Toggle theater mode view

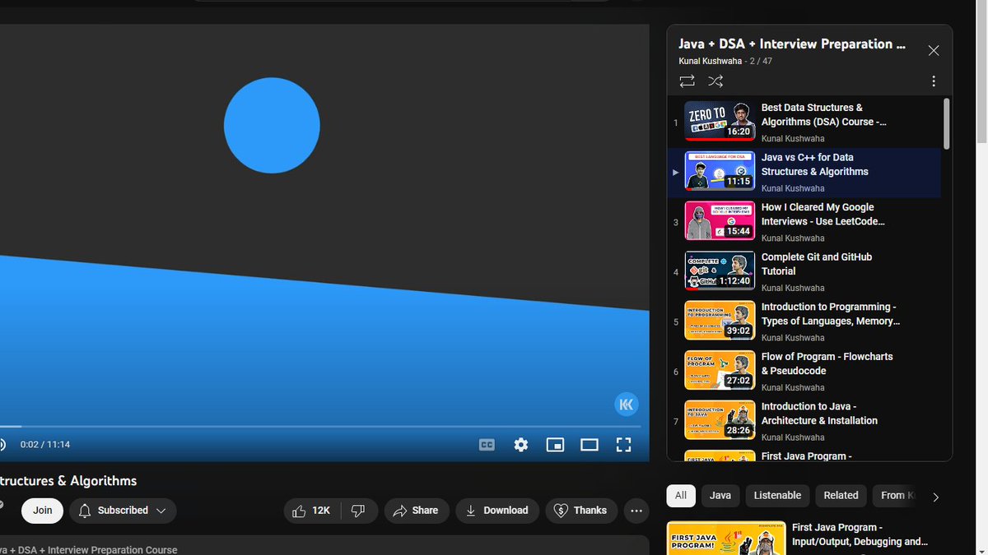click(x=590, y=445)
